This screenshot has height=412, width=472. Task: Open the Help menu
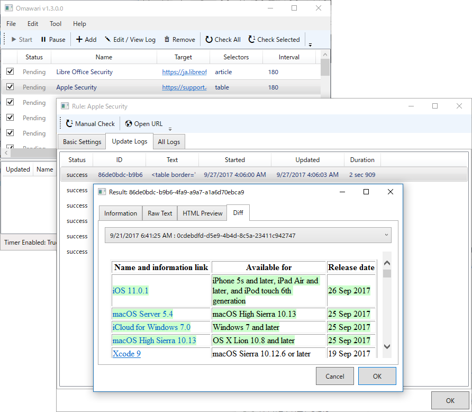click(x=79, y=24)
